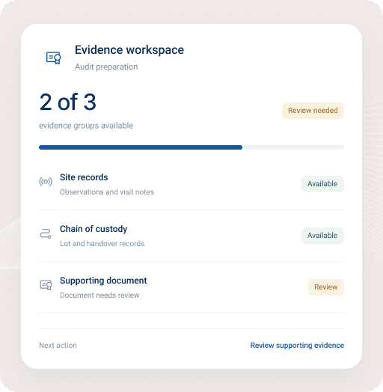Click Document needs review text
This screenshot has height=392, width=383.
(99, 295)
